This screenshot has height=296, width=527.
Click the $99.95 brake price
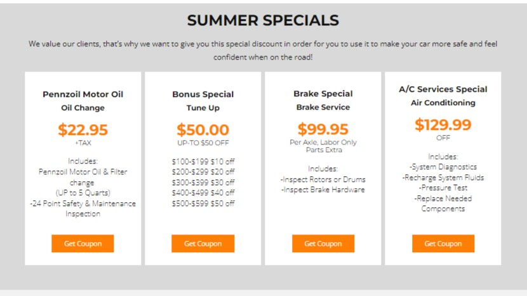pos(323,129)
